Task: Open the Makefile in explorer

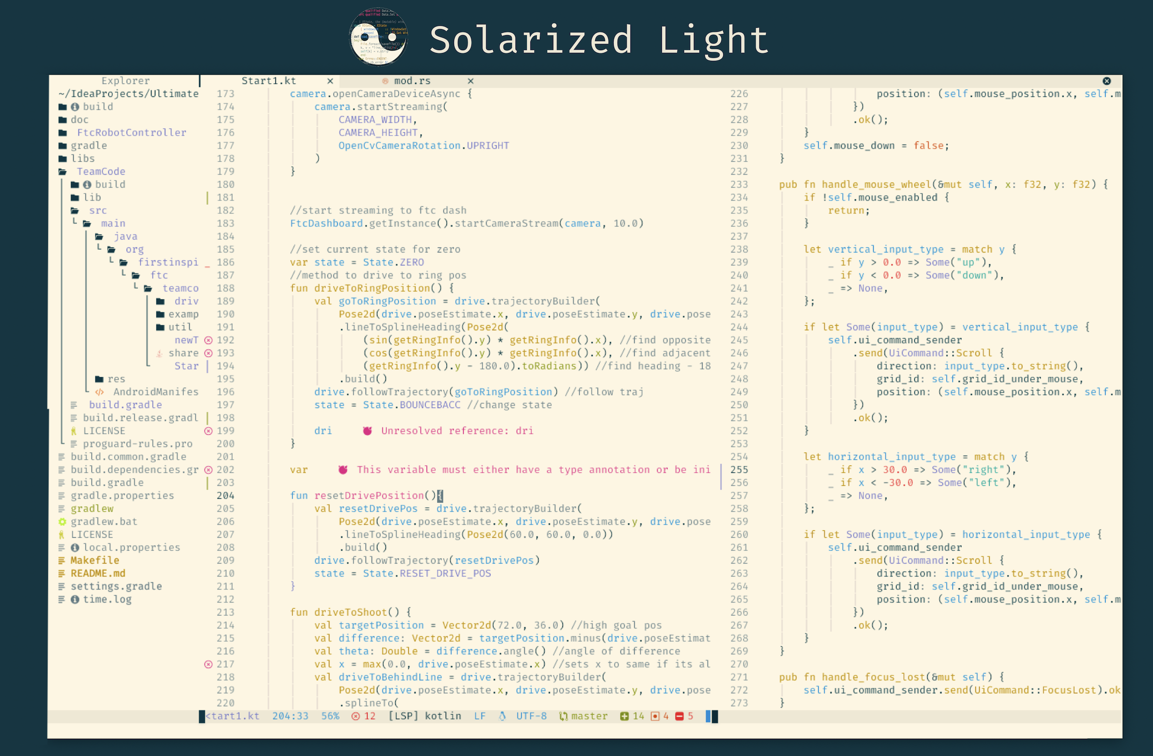Action: coord(95,560)
